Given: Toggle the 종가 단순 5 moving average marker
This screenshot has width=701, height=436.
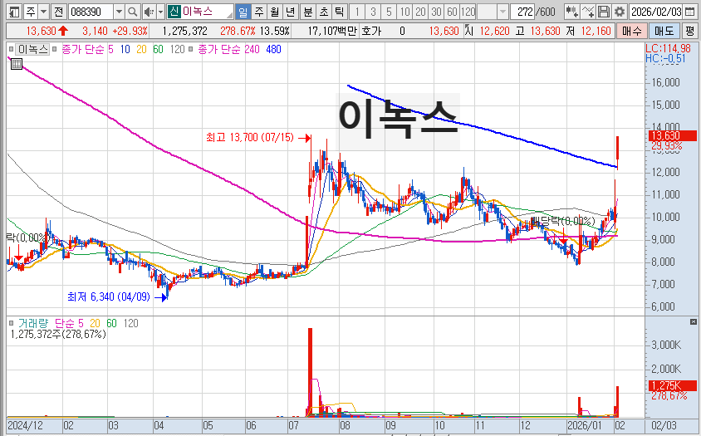Looking at the screenshot, I should (55, 49).
